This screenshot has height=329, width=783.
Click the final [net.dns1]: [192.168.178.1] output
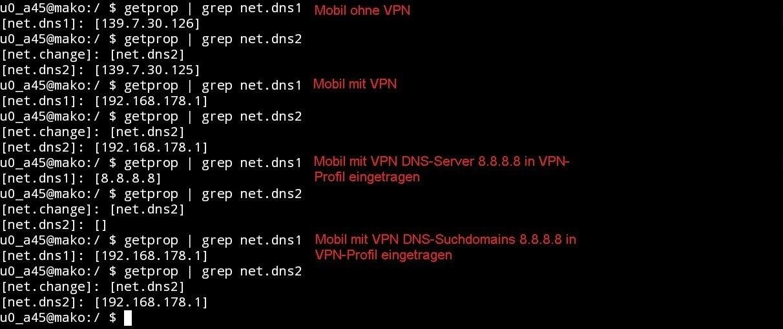[x=104, y=256]
